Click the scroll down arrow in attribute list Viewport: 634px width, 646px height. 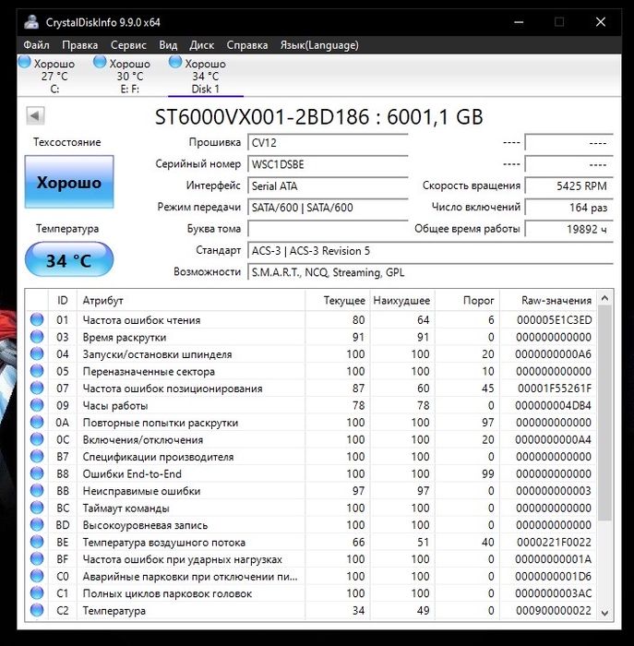tap(604, 613)
